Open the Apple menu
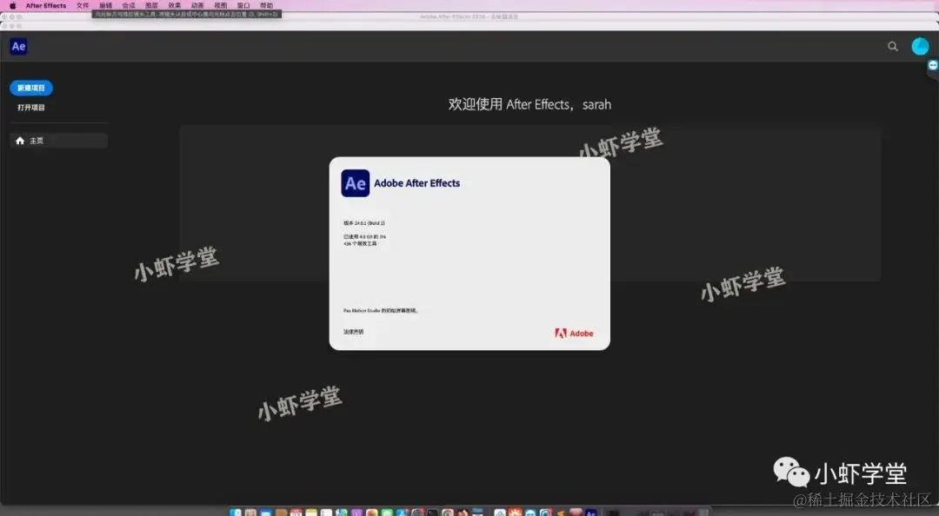 tap(12, 5)
